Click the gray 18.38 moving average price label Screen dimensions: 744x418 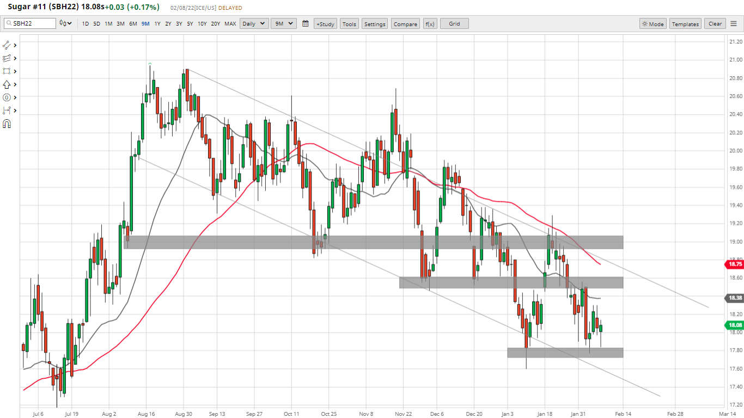(x=733, y=298)
